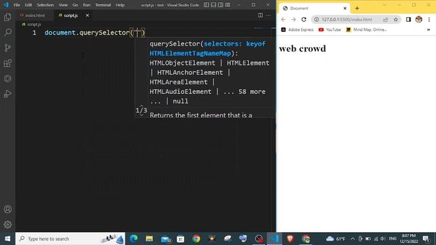Open editor More Actions ellipsis
Viewport: 436px width, 245px height.
[268, 15]
